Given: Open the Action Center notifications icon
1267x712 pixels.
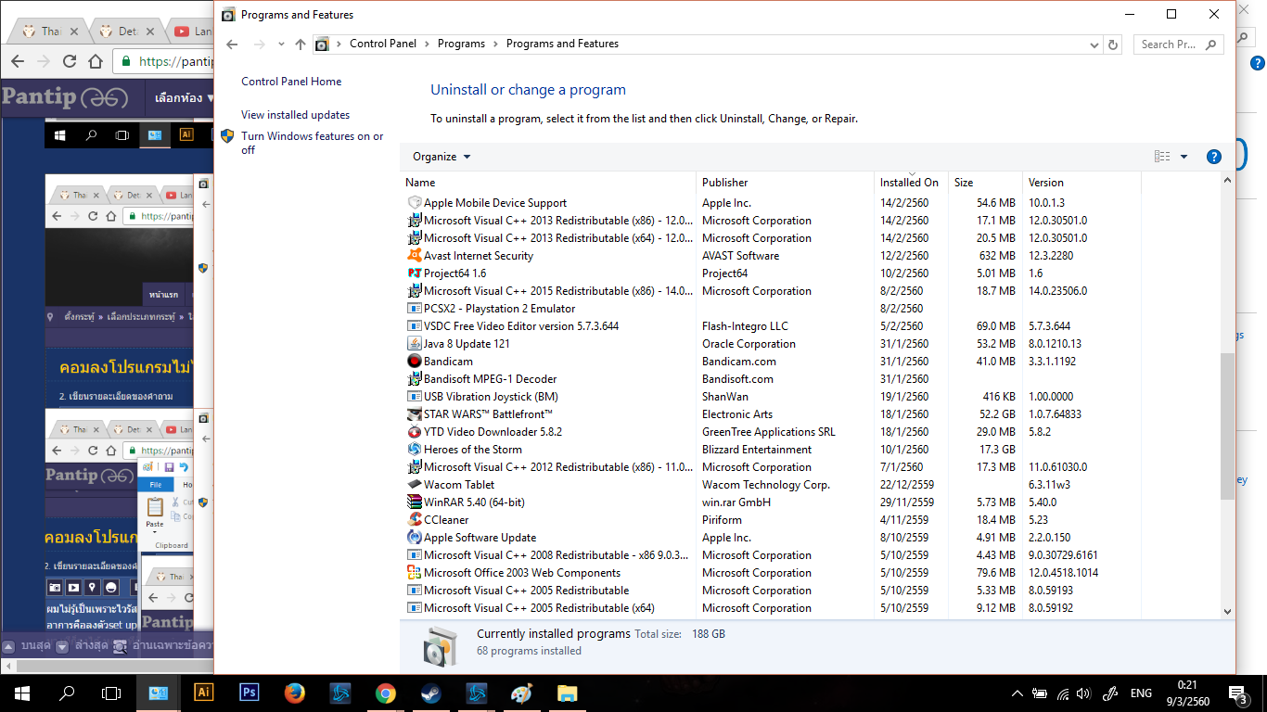Looking at the screenshot, I should tap(1236, 693).
